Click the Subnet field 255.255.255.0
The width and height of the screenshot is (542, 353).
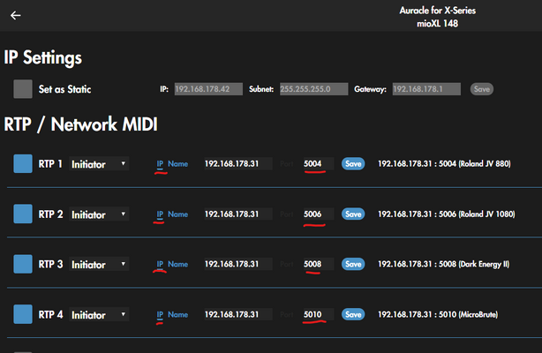(314, 89)
